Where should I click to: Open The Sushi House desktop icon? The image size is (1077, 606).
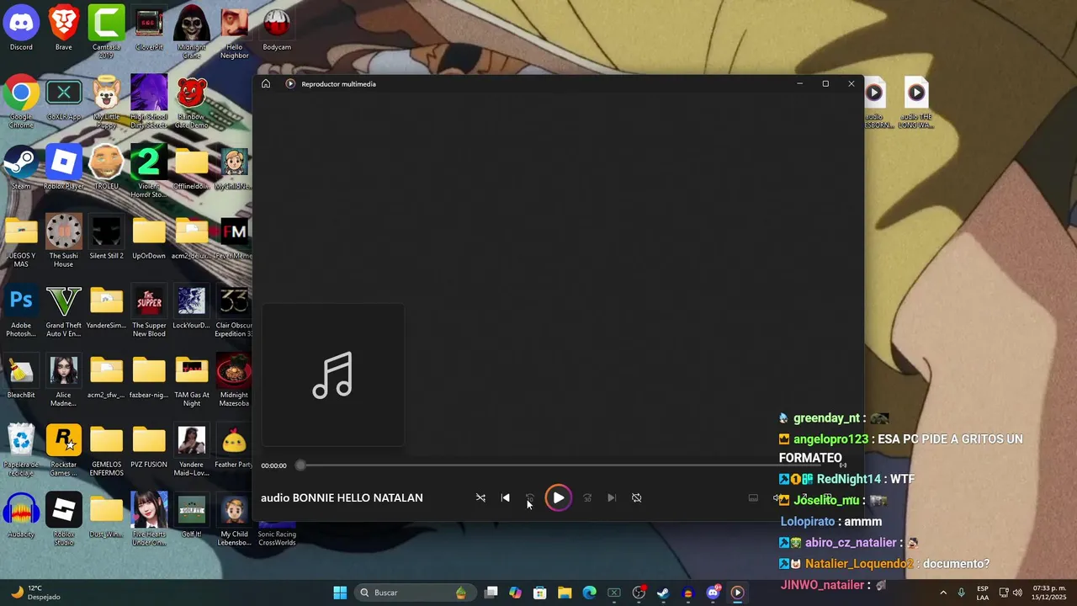64,242
